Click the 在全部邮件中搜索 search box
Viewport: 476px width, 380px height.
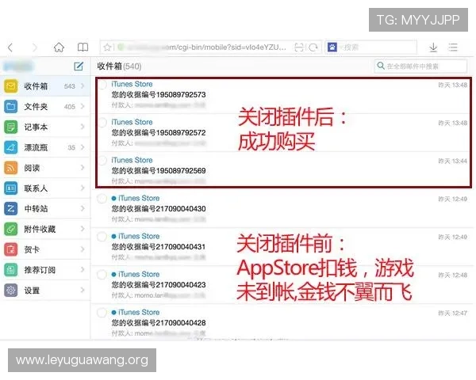pyautogui.click(x=420, y=66)
